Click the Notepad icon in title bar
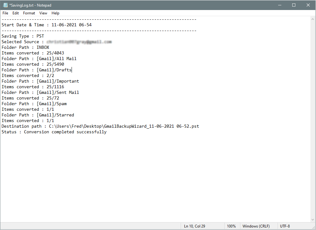This screenshot has height=230, width=316. [x=5, y=5]
